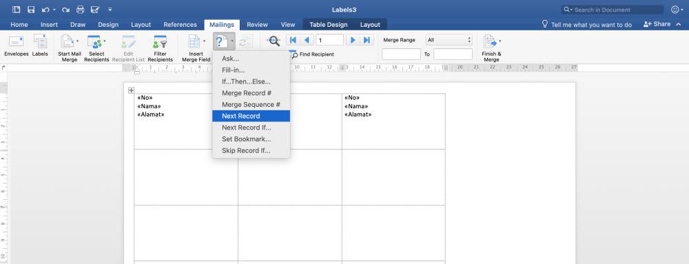
Task: Choose Set Bookmark... rule
Action: 251,139
